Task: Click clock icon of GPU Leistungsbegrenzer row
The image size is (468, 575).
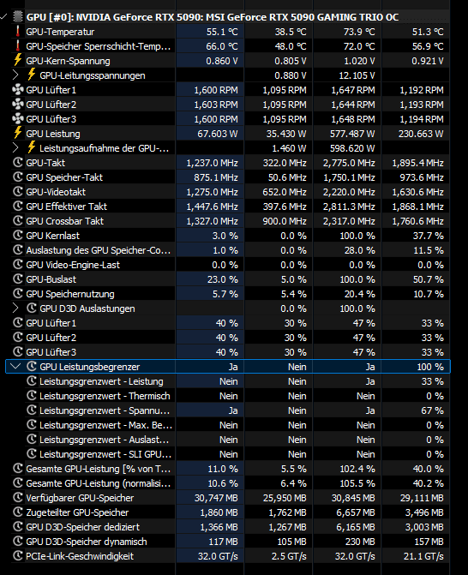Action: click(x=32, y=367)
